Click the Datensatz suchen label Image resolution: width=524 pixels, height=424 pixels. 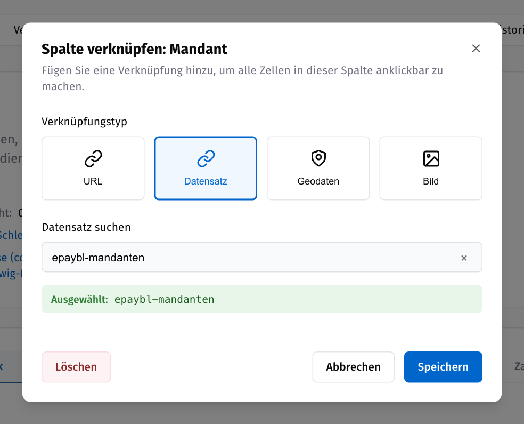pyautogui.click(x=86, y=227)
